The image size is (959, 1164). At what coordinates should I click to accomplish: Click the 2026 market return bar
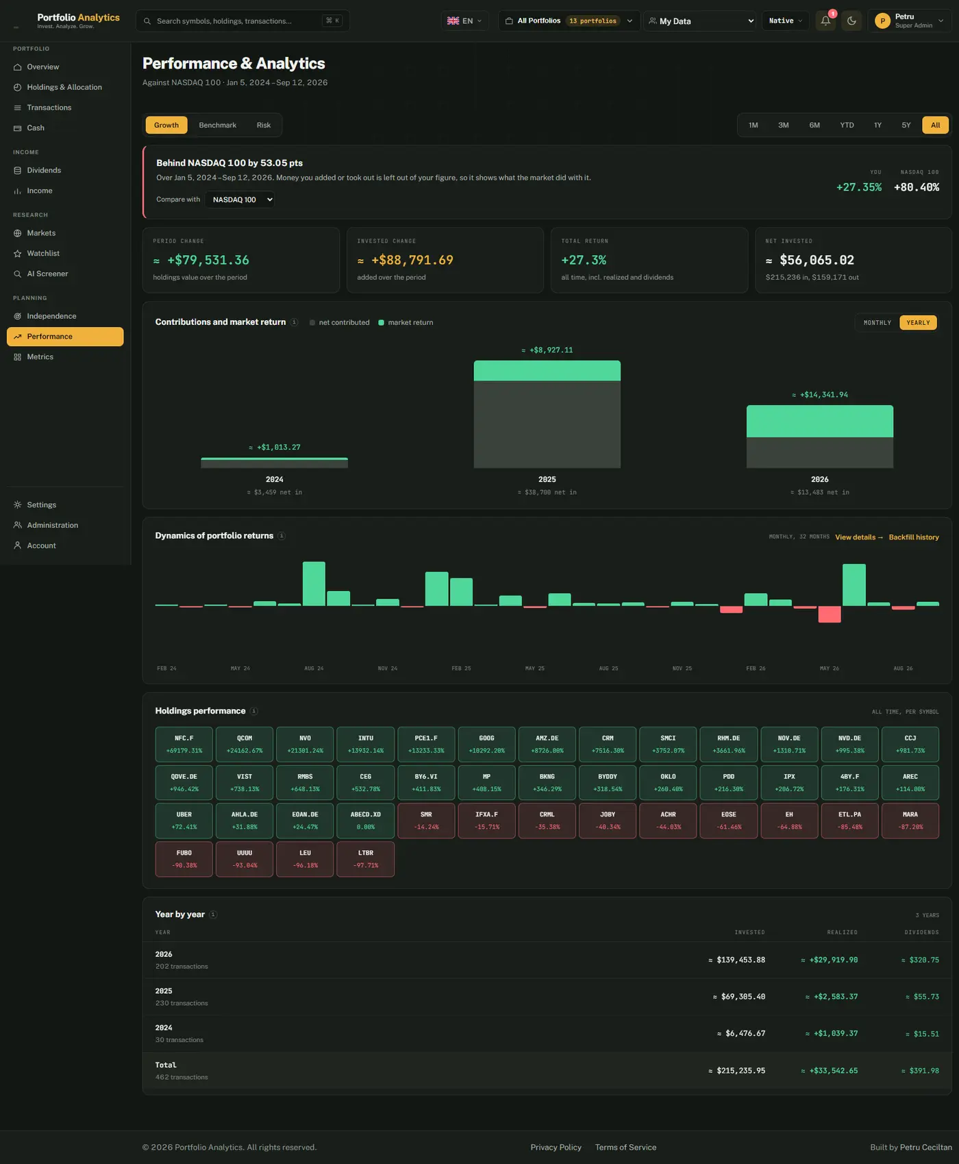pos(820,422)
